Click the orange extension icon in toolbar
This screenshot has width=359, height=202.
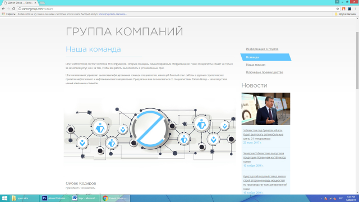coord(344,9)
